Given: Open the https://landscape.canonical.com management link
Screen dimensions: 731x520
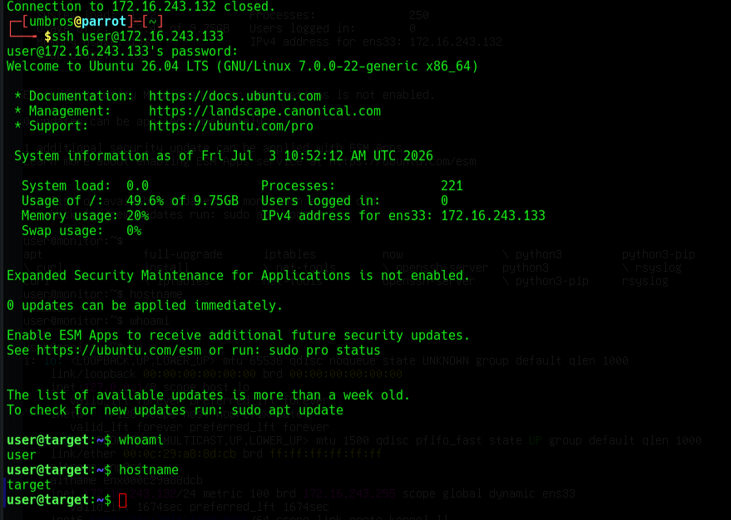Looking at the screenshot, I should pyautogui.click(x=264, y=110).
